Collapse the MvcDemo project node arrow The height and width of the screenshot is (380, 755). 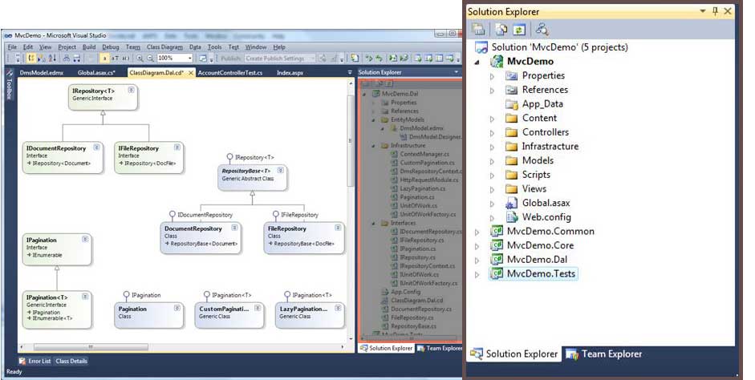tap(477, 62)
